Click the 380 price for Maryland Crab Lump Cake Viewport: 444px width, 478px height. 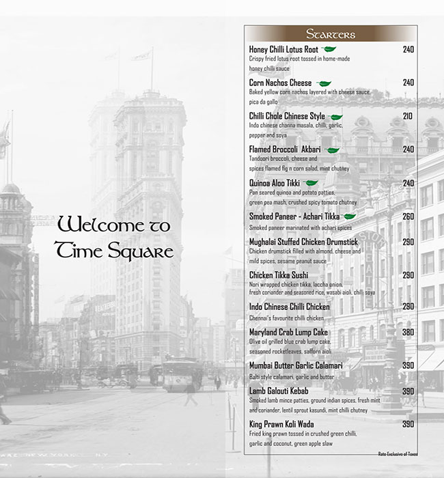[x=408, y=333]
